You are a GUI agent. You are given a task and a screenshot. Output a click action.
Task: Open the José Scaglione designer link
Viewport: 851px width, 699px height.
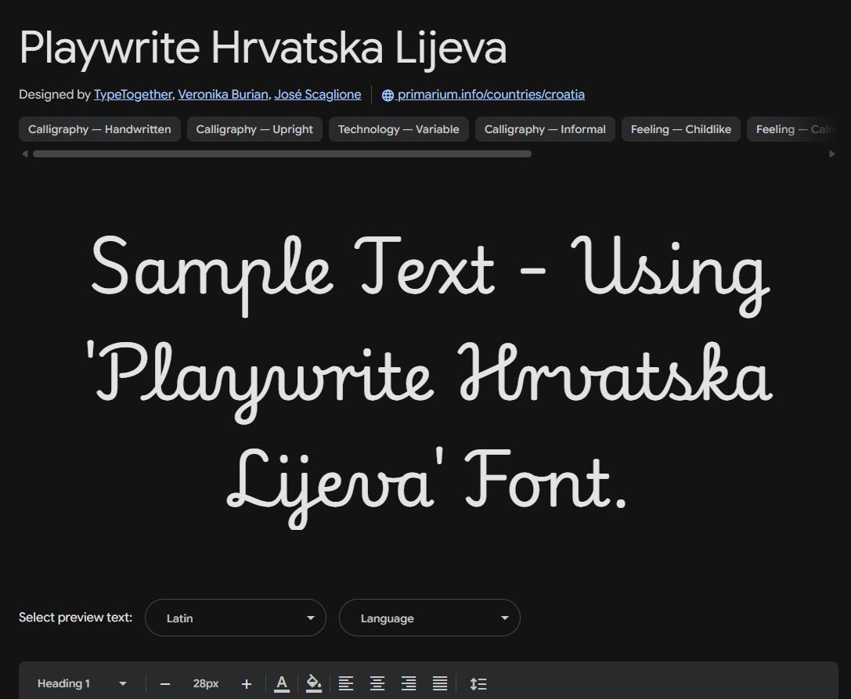tap(318, 95)
